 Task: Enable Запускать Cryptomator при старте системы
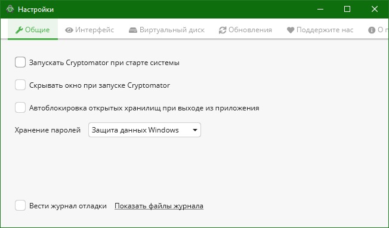(20, 62)
